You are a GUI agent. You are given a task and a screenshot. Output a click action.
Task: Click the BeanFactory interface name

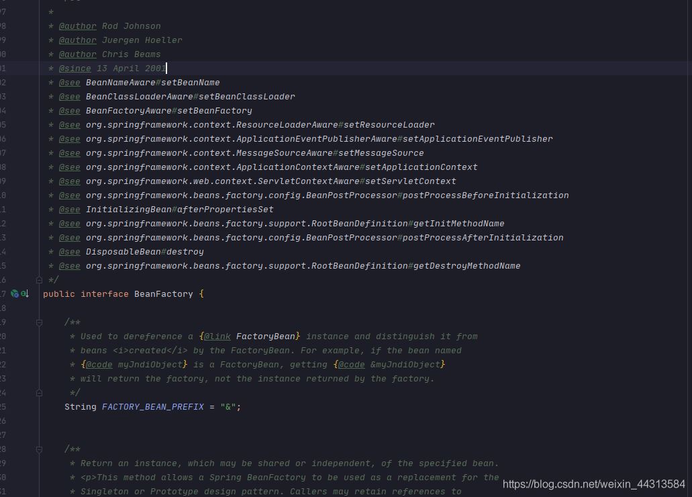click(163, 294)
